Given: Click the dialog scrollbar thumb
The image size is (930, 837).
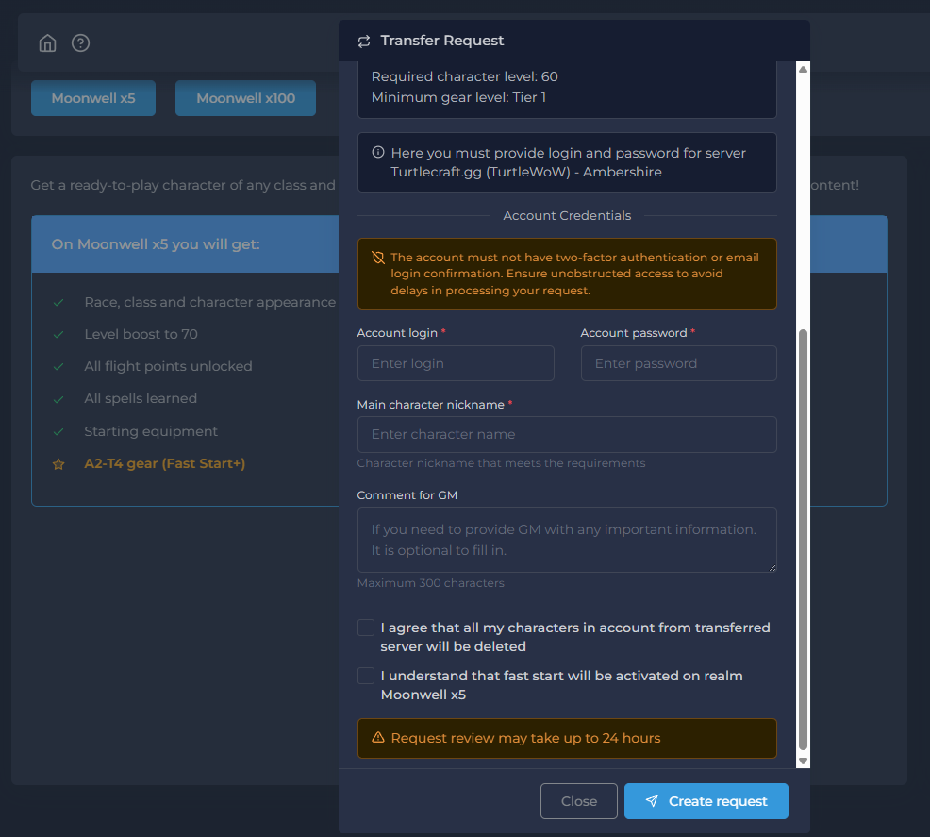Looking at the screenshot, I should click(803, 540).
